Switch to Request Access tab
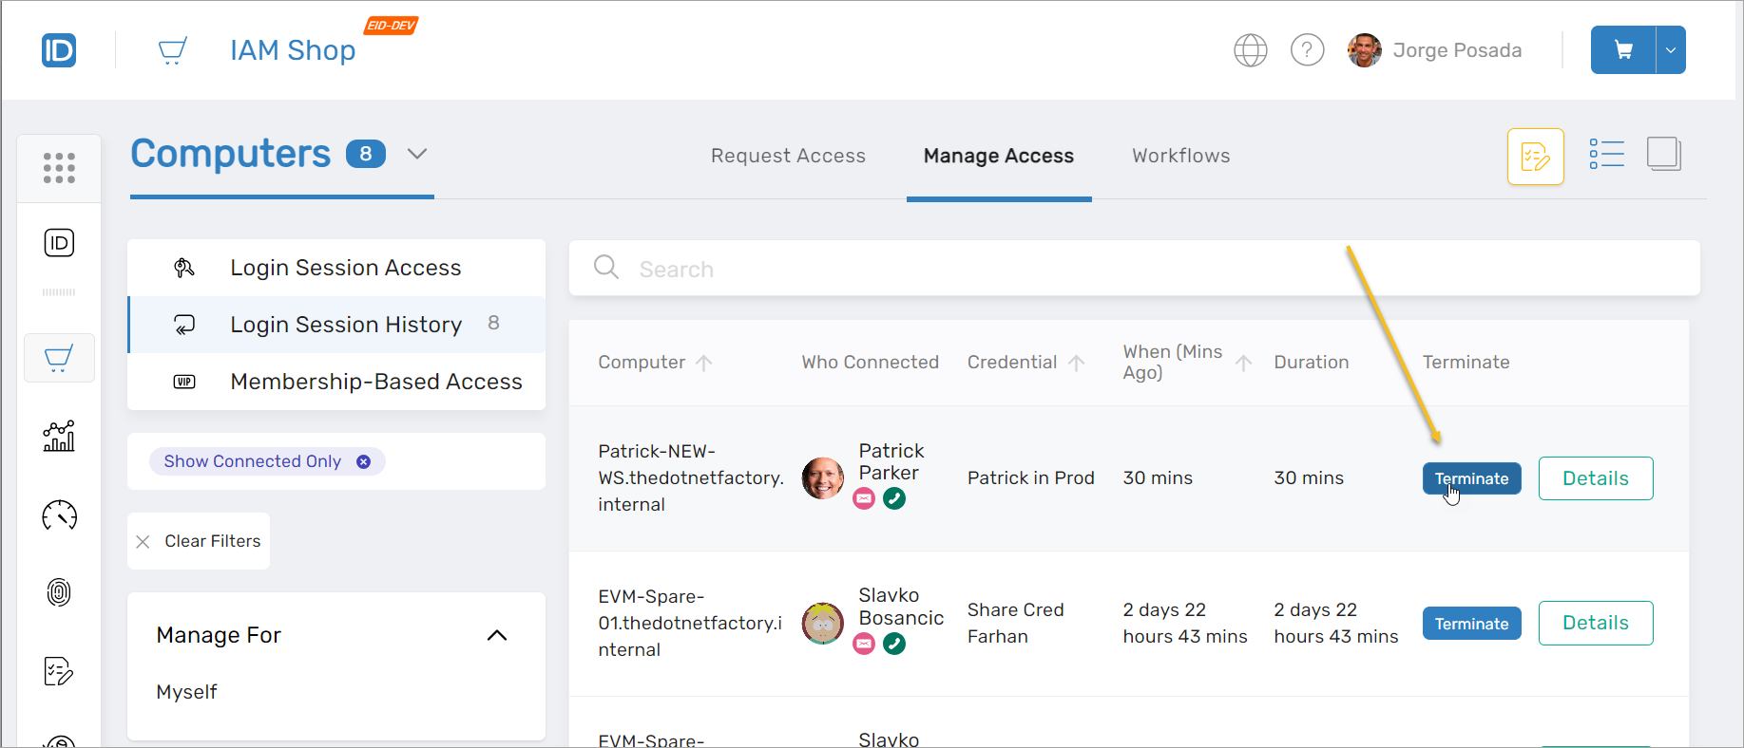The height and width of the screenshot is (748, 1744). click(x=788, y=156)
